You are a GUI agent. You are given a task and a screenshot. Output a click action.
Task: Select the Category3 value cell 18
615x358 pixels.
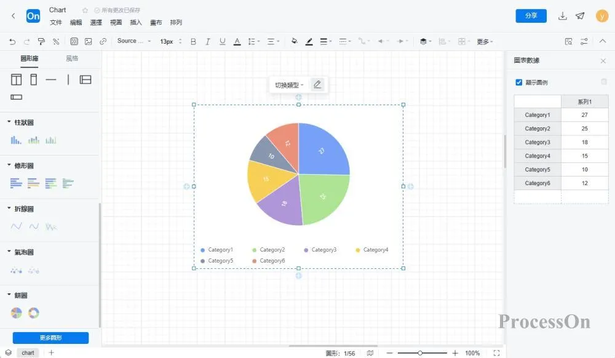(x=584, y=142)
